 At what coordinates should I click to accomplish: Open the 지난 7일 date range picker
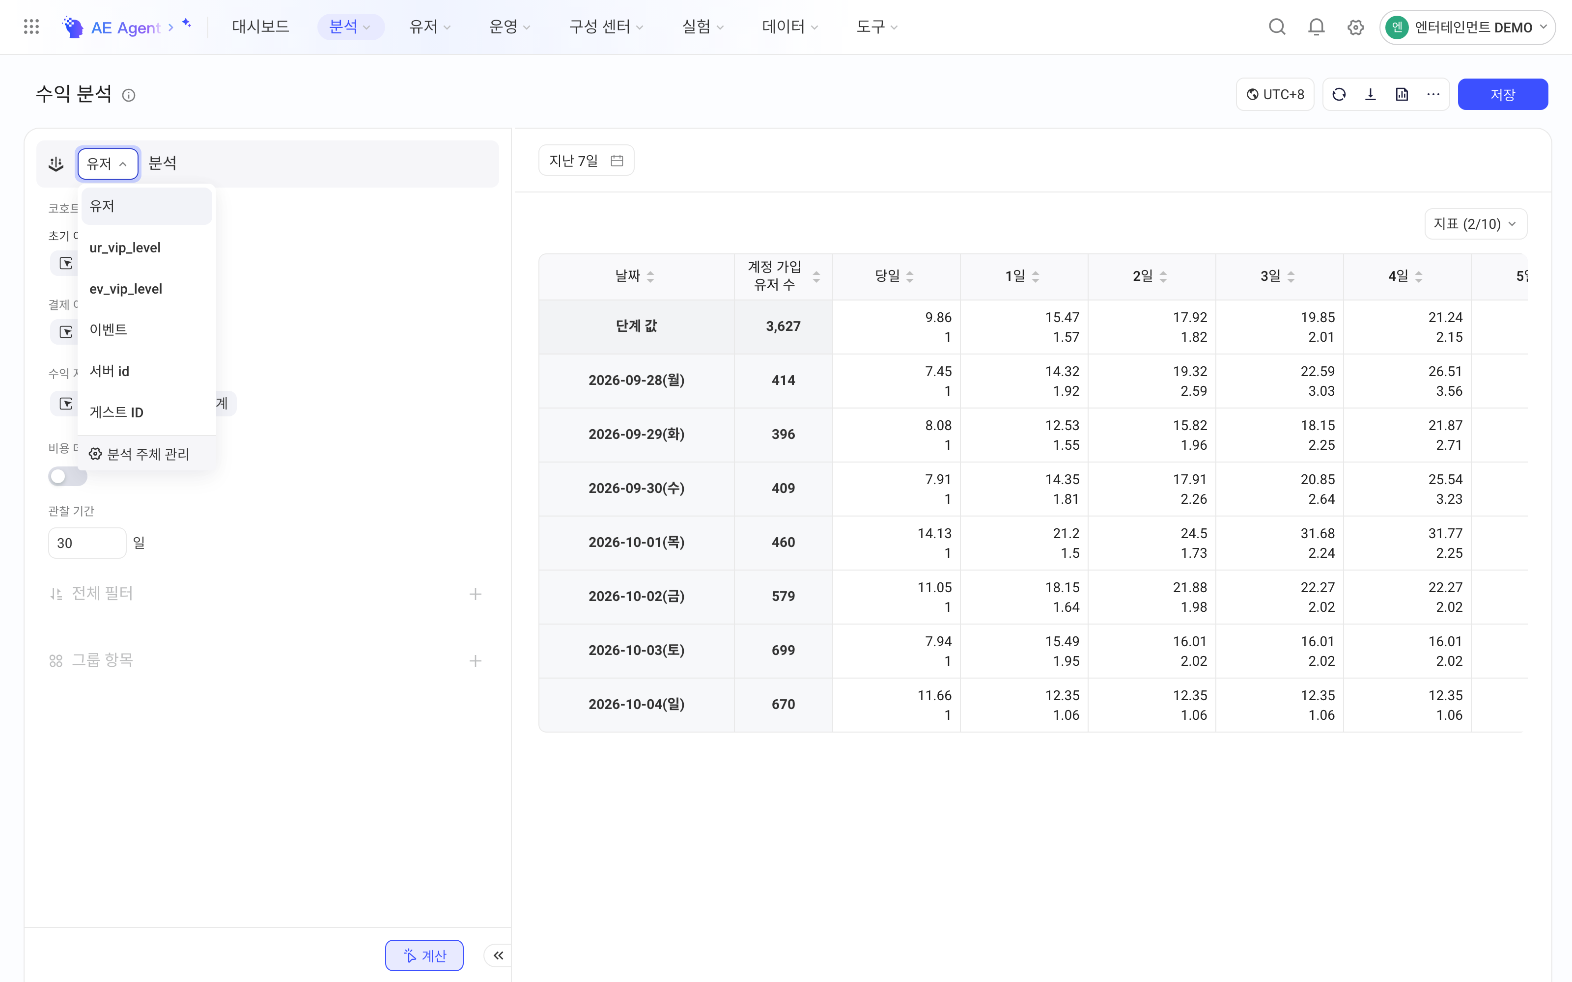(x=586, y=161)
